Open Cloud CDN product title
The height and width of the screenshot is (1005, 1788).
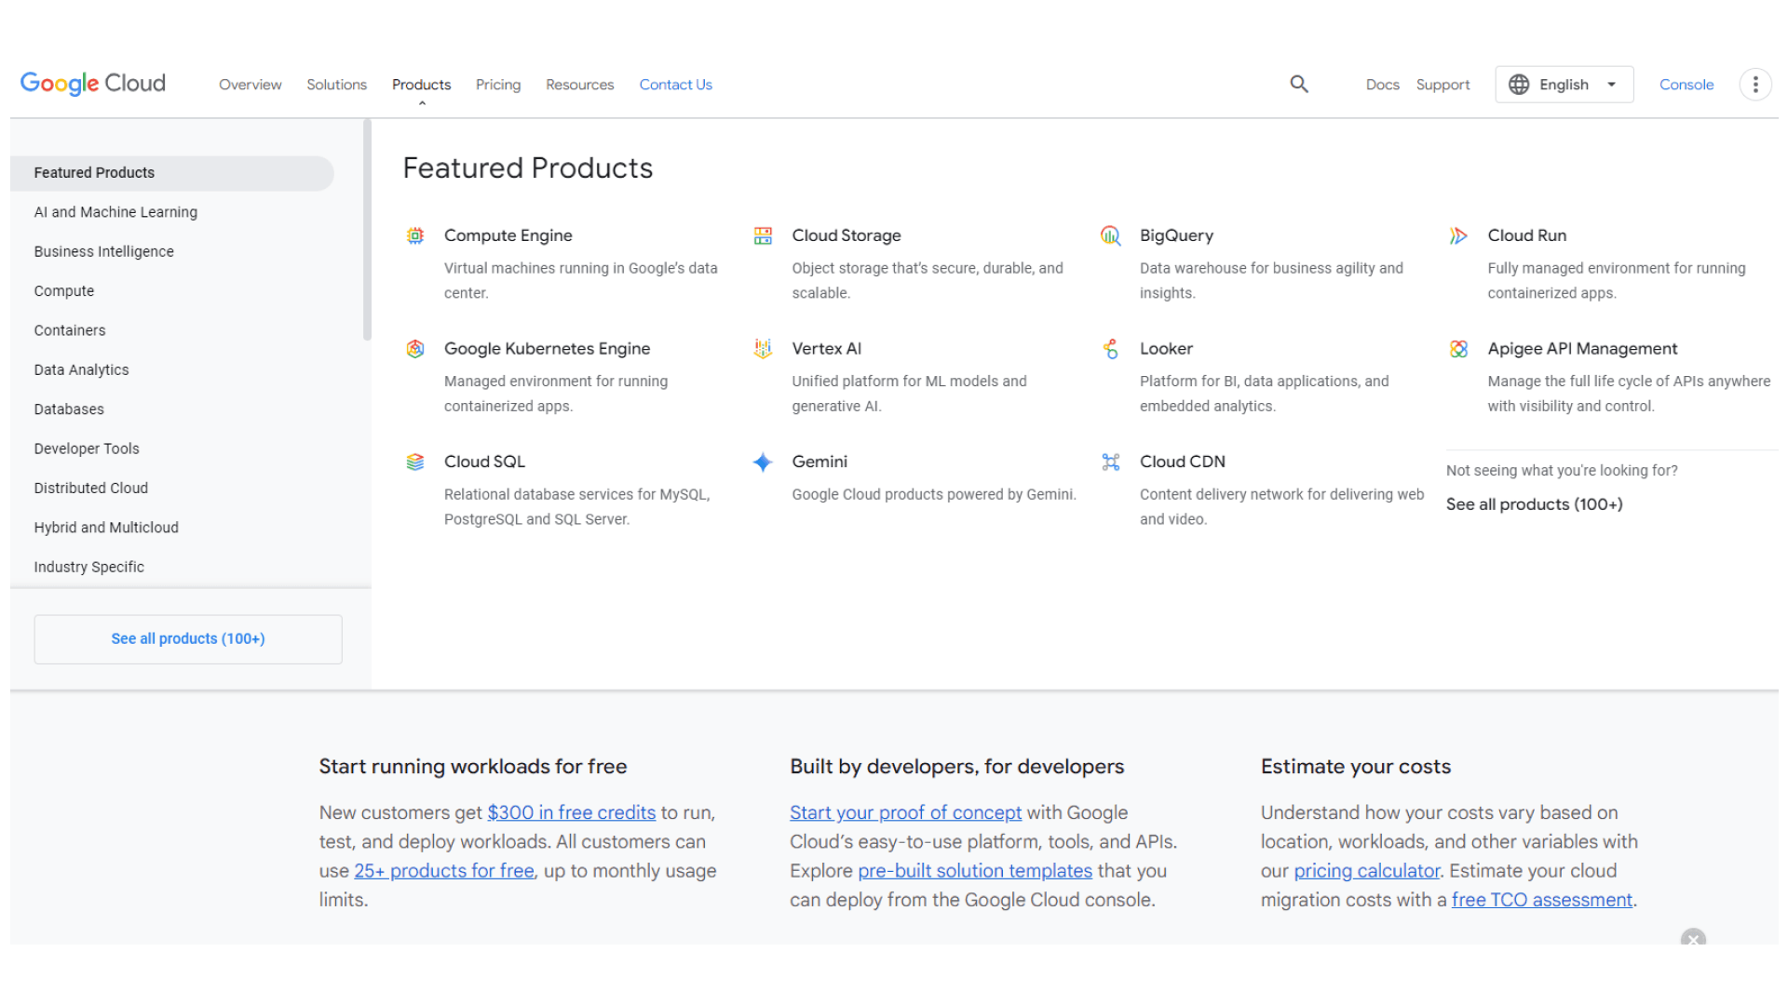tap(1182, 462)
